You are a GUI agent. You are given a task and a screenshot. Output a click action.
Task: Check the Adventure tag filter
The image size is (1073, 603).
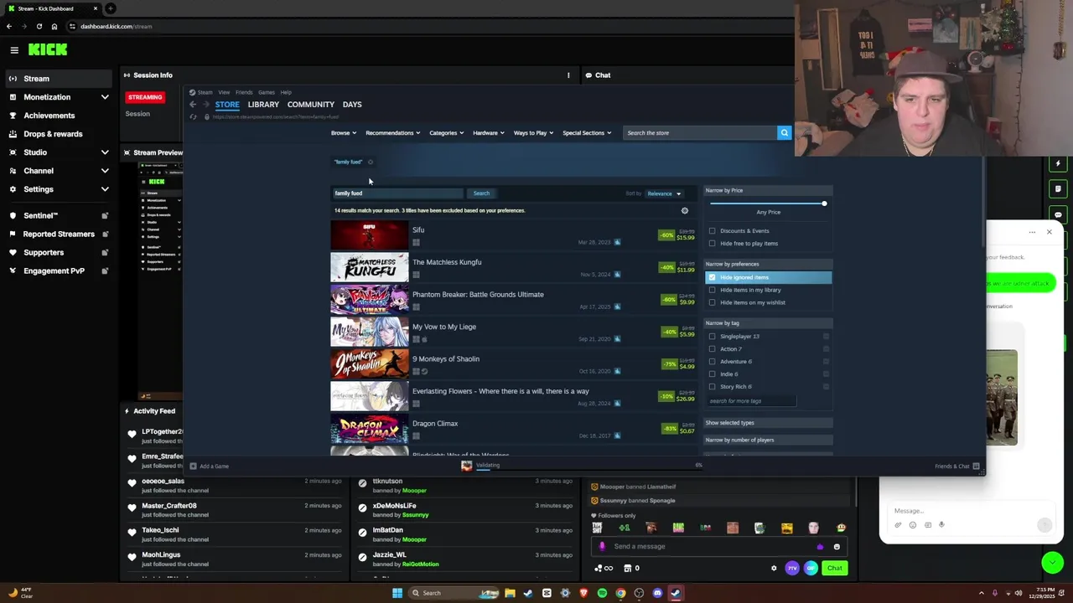(713, 362)
